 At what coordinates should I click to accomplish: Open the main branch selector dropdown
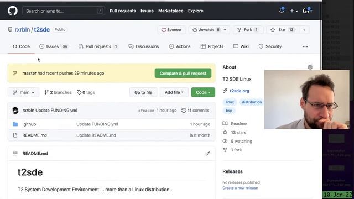click(x=23, y=92)
